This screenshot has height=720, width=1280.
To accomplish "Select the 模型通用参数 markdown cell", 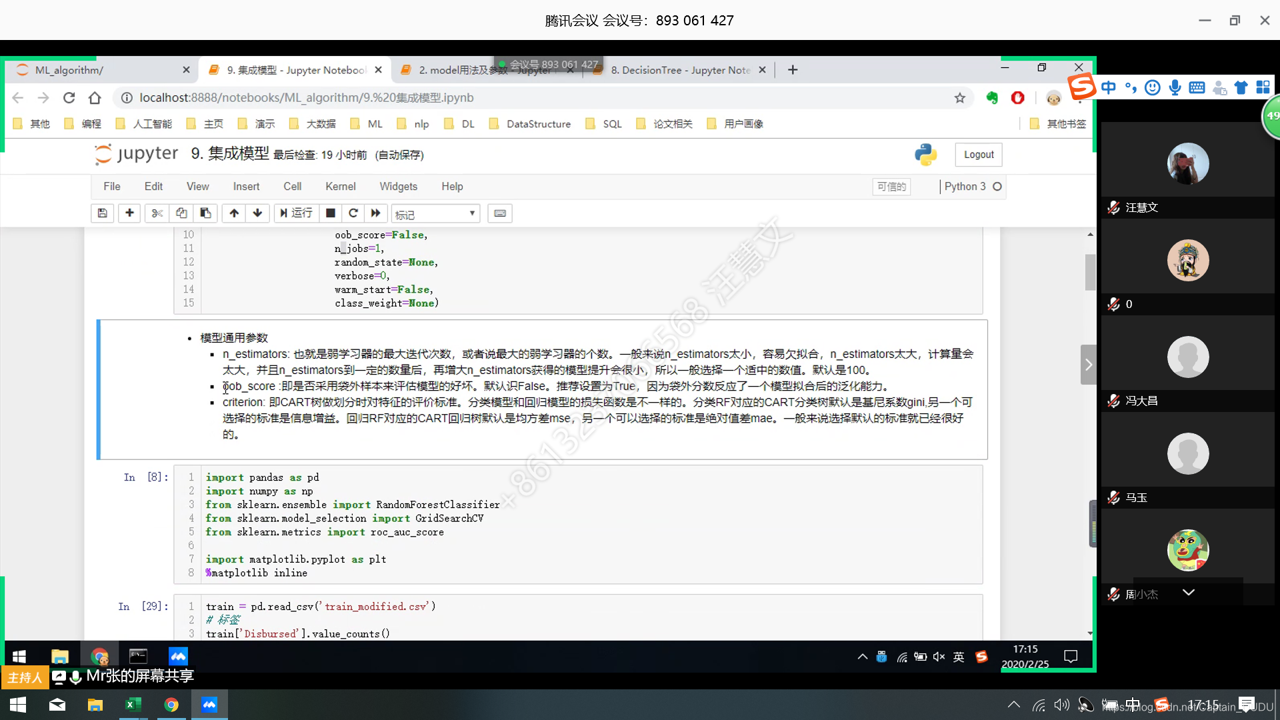I will (x=543, y=389).
